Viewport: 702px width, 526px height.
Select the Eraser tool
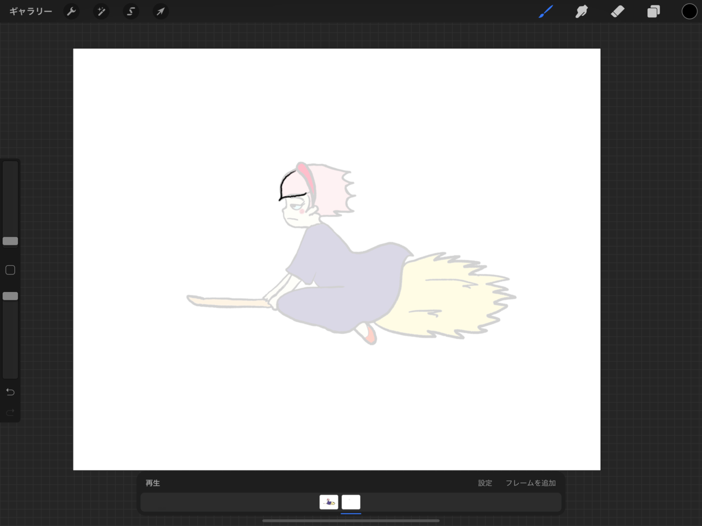point(618,12)
